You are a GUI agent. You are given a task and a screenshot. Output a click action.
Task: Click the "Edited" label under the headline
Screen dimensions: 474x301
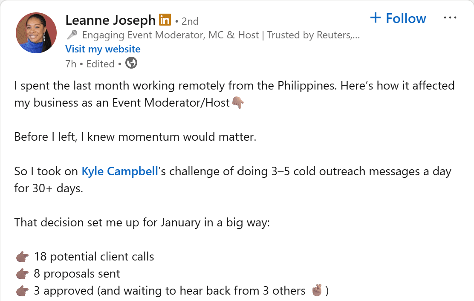(101, 63)
